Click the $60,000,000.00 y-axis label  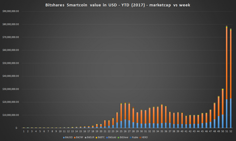click(x=11, y=50)
